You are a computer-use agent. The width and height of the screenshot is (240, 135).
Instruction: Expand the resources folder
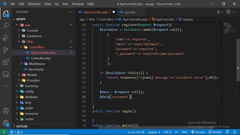click(17, 113)
